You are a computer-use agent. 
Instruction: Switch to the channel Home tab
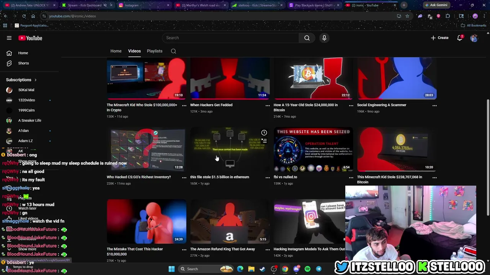pyautogui.click(x=116, y=51)
